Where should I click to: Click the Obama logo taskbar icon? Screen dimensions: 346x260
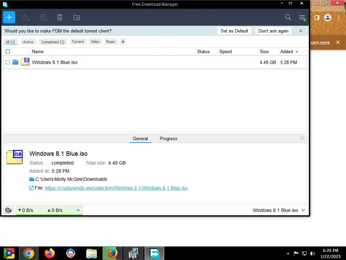pyautogui.click(x=71, y=253)
